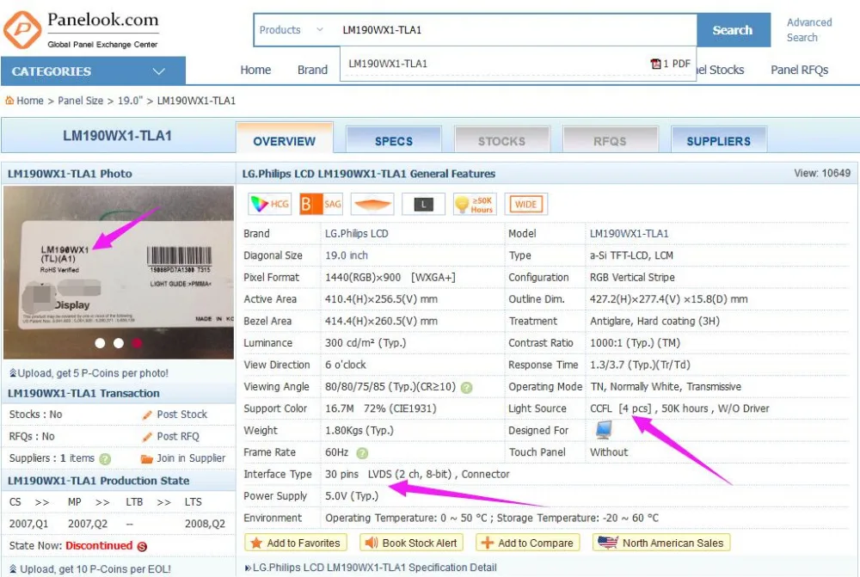Click the PDF icon in search suggestion
This screenshot has height=577, width=860.
coord(655,64)
